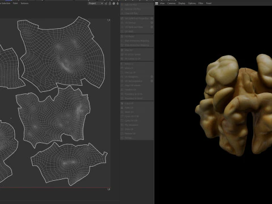The image size is (272, 204).
Task: Open options gear for Set UVW from Projection
Action: click(x=152, y=18)
